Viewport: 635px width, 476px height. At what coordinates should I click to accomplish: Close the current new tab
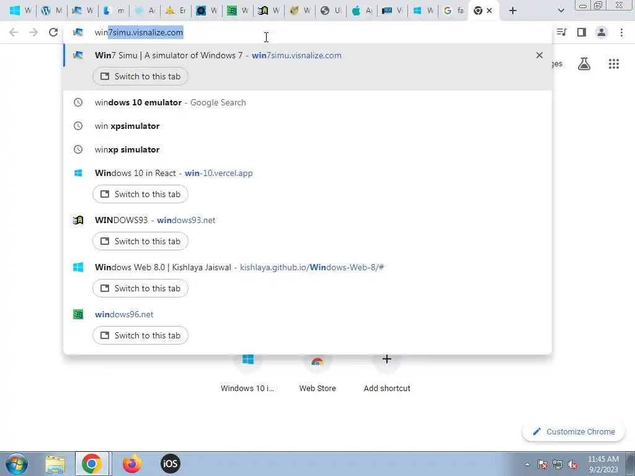(489, 11)
